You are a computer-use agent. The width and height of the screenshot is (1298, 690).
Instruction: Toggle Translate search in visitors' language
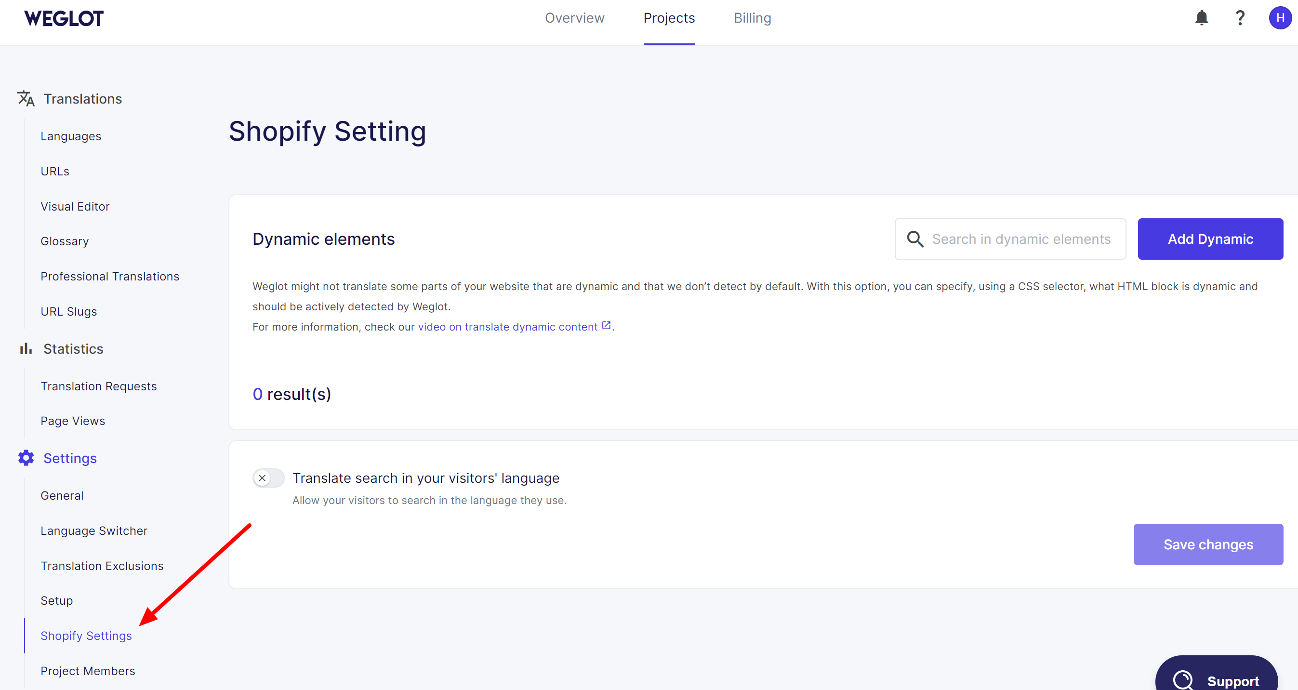pos(268,478)
